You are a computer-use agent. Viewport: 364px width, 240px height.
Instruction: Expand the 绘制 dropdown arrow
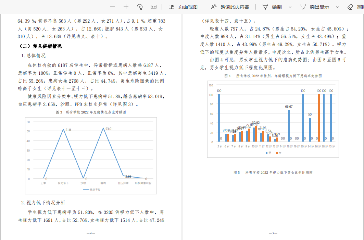(290, 7)
